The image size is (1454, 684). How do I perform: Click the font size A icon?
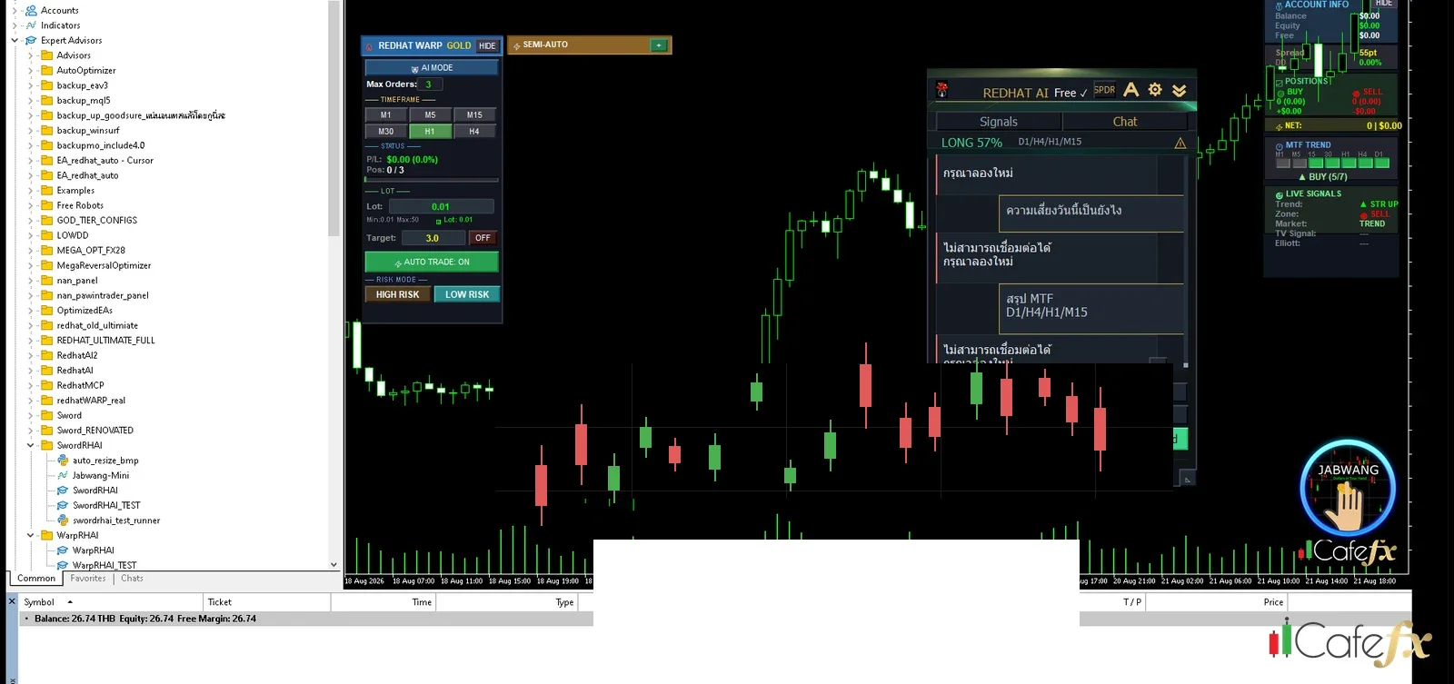(x=1131, y=89)
